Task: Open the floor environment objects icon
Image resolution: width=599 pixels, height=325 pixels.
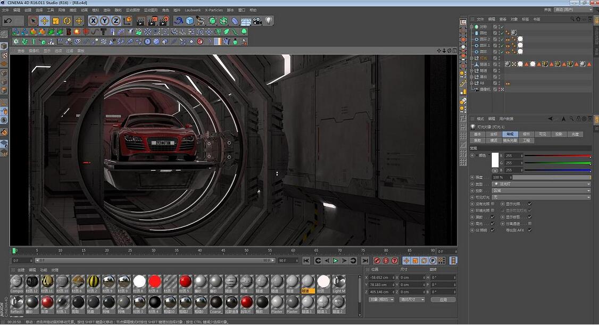Action: 246,21
